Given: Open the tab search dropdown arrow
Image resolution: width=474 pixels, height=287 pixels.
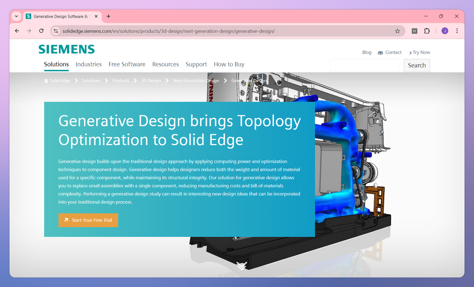Looking at the screenshot, I should (16, 17).
